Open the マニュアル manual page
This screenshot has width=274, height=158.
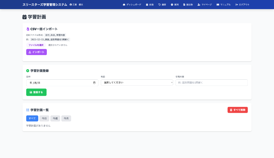(x=223, y=5)
